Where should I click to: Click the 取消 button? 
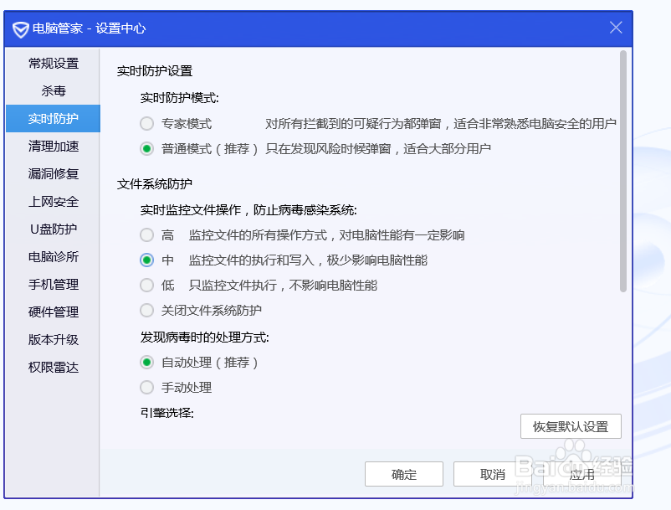pyautogui.click(x=492, y=474)
